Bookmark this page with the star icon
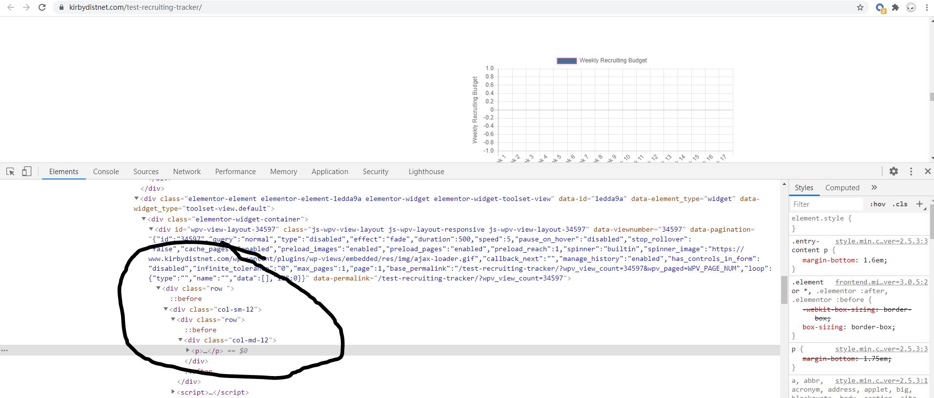This screenshot has width=934, height=398. (x=860, y=7)
